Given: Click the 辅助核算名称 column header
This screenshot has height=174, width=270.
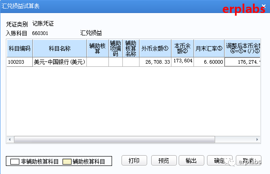Looking at the screenshot, I should (131, 48).
